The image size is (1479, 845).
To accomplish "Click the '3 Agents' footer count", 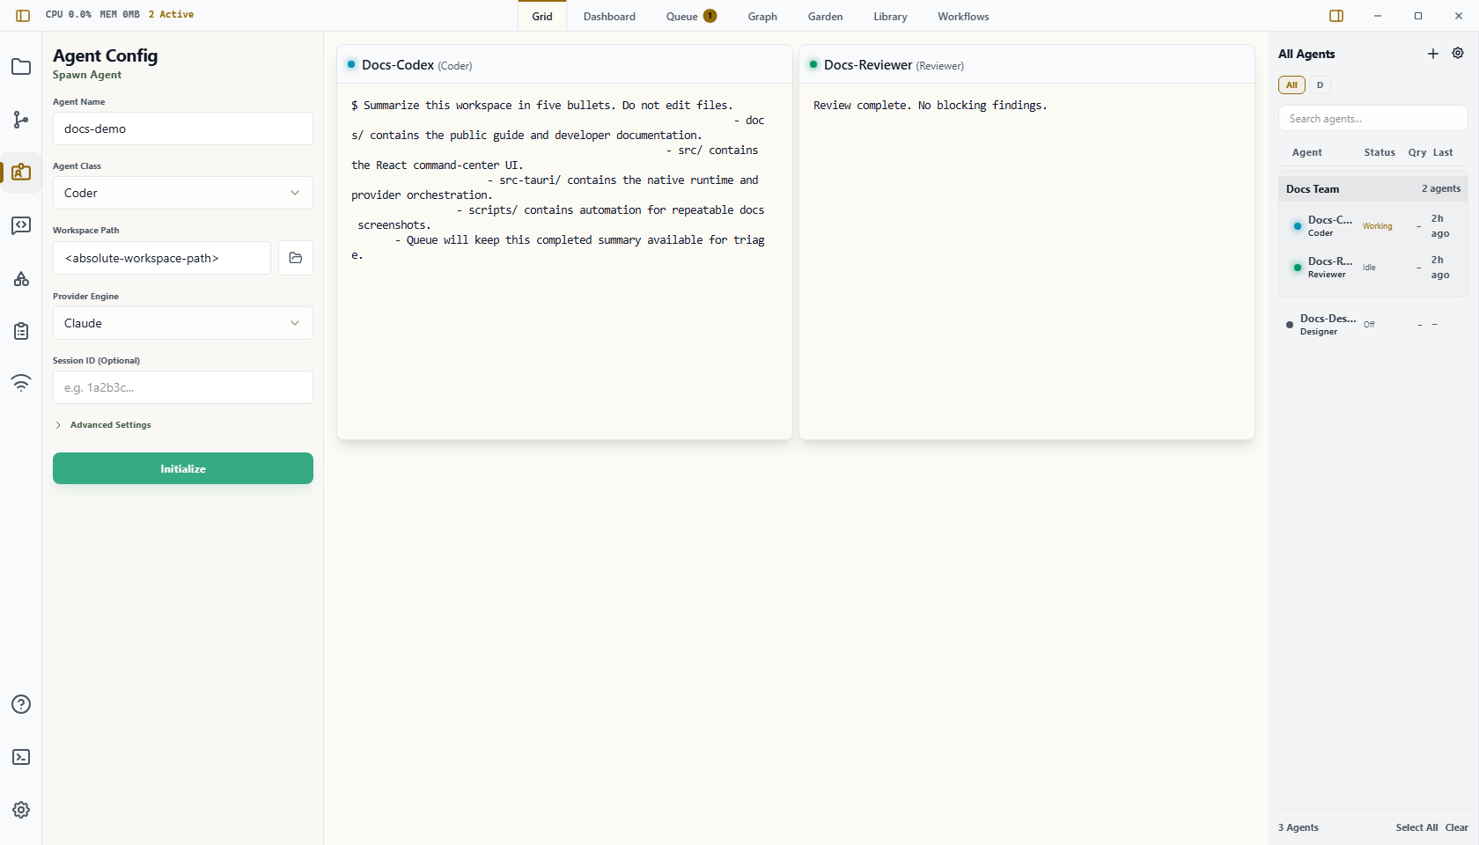I will point(1299,827).
